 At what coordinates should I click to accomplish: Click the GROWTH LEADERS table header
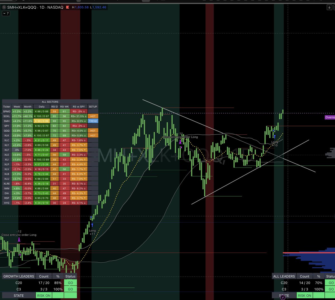click(x=19, y=276)
